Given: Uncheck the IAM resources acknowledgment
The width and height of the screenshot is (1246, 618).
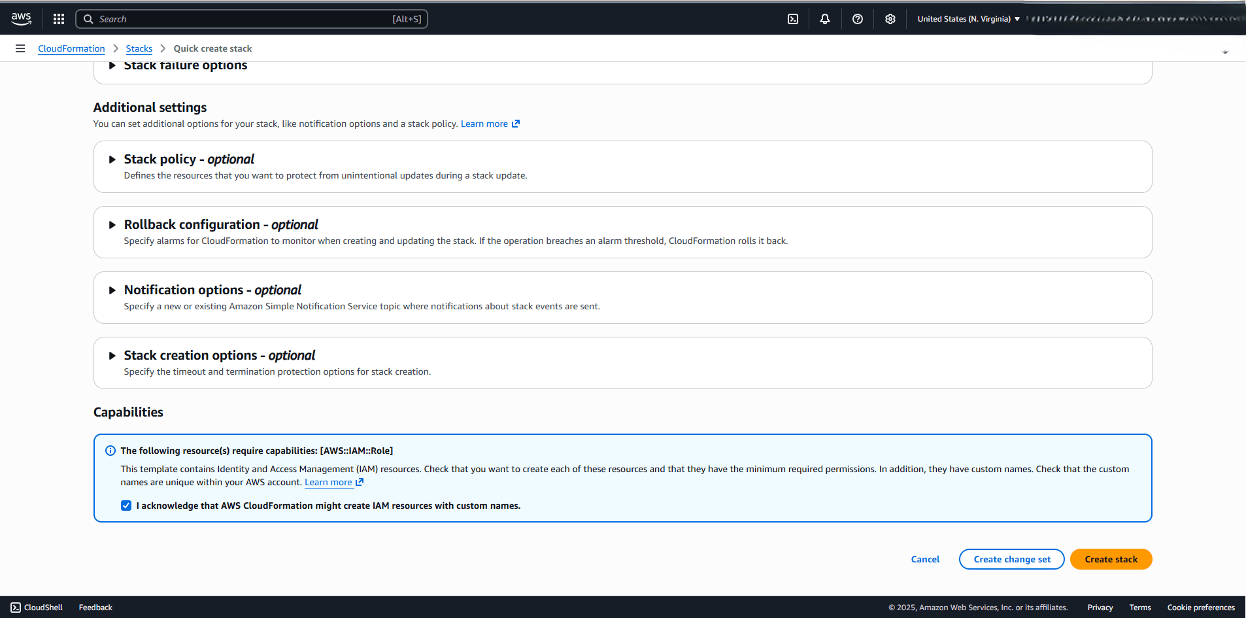Looking at the screenshot, I should tap(126, 505).
